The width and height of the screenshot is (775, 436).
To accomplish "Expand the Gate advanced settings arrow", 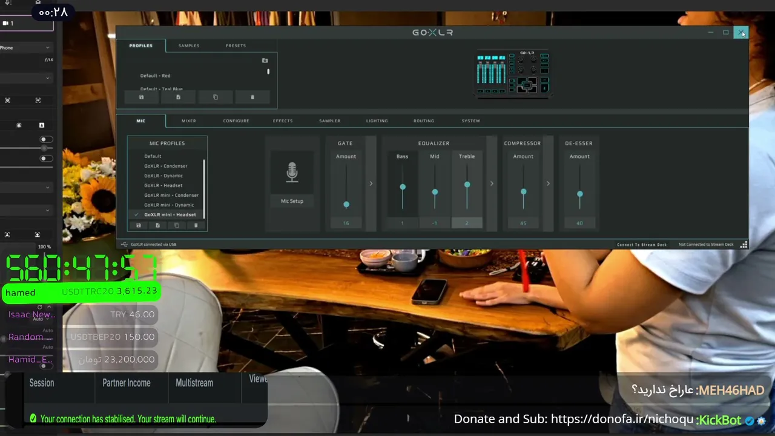I will [371, 183].
